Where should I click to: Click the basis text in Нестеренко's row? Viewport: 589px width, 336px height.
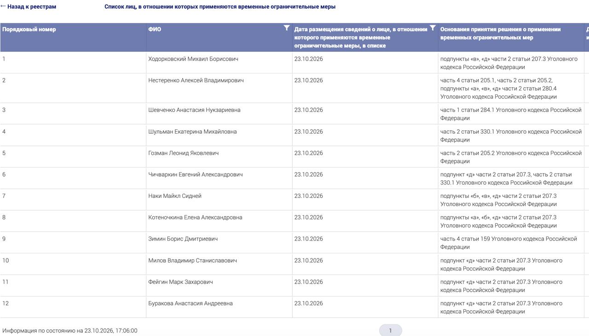click(499, 89)
